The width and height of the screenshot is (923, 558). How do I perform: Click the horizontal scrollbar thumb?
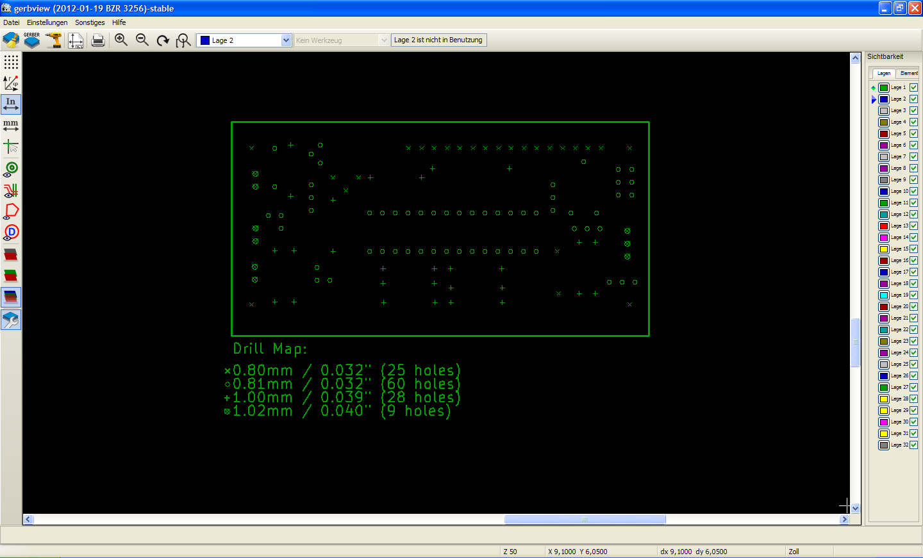tap(585, 520)
